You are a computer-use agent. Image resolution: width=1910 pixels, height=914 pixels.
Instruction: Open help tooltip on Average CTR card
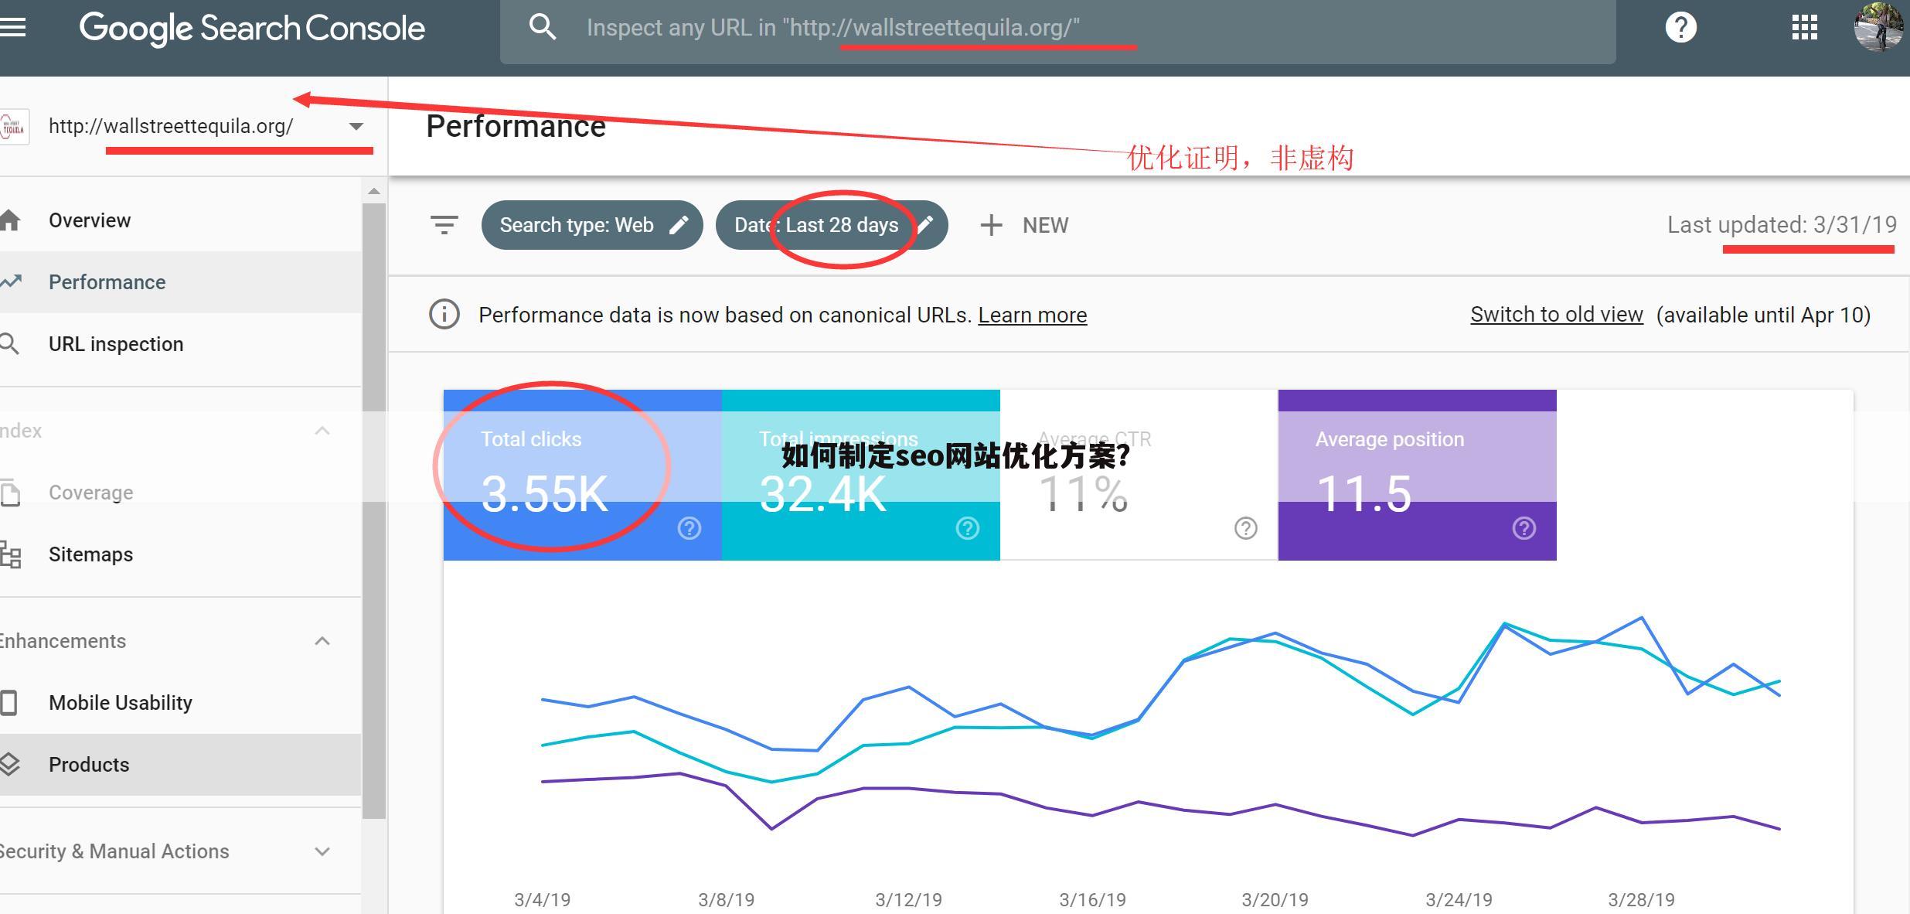pyautogui.click(x=1246, y=528)
